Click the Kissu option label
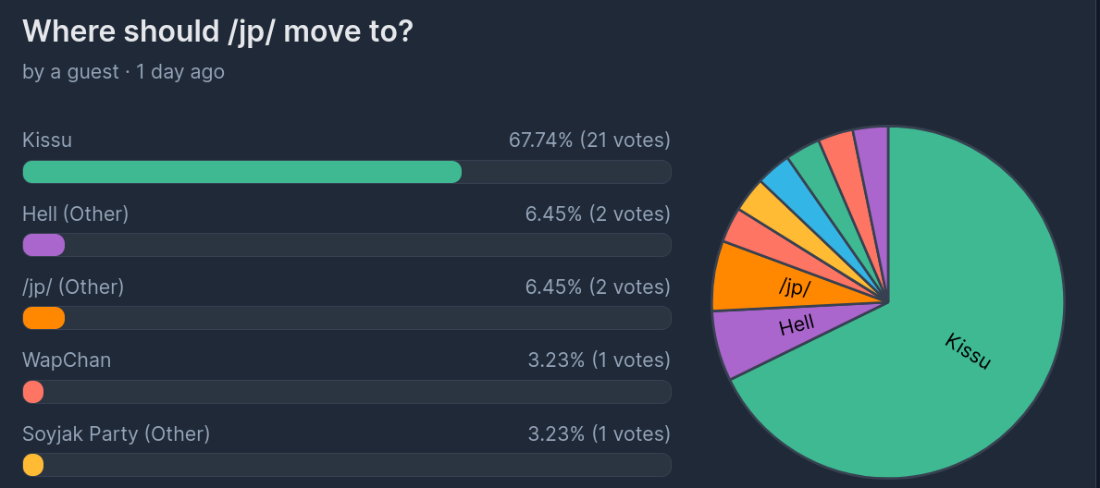The height and width of the screenshot is (488, 1100). tap(47, 140)
